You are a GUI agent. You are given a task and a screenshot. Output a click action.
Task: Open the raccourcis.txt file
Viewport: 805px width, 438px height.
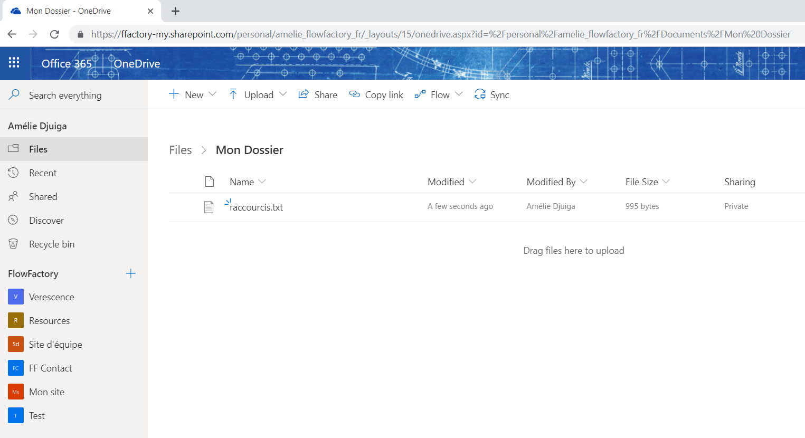(257, 207)
